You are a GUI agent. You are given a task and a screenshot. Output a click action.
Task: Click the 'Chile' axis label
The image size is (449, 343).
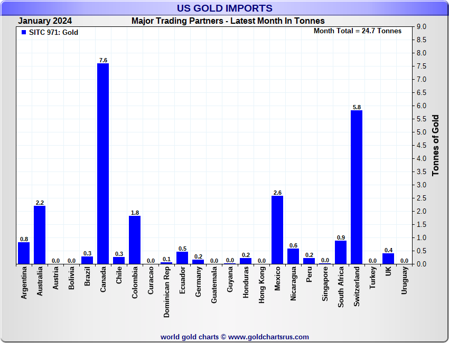119,275
